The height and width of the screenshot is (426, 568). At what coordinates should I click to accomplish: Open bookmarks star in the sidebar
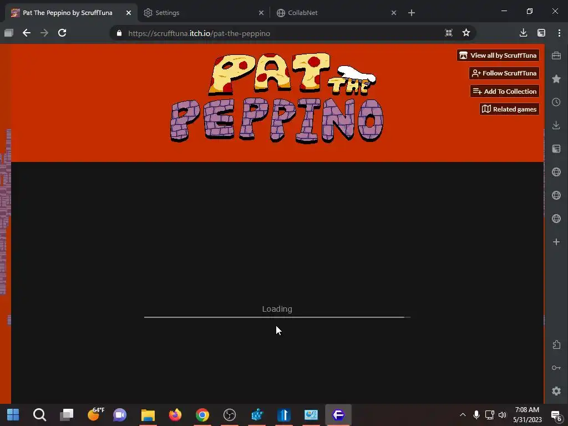click(556, 79)
